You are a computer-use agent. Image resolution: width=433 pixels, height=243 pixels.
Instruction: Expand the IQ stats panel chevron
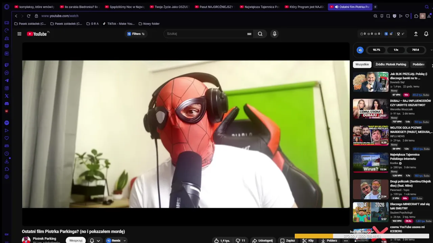[431, 50]
